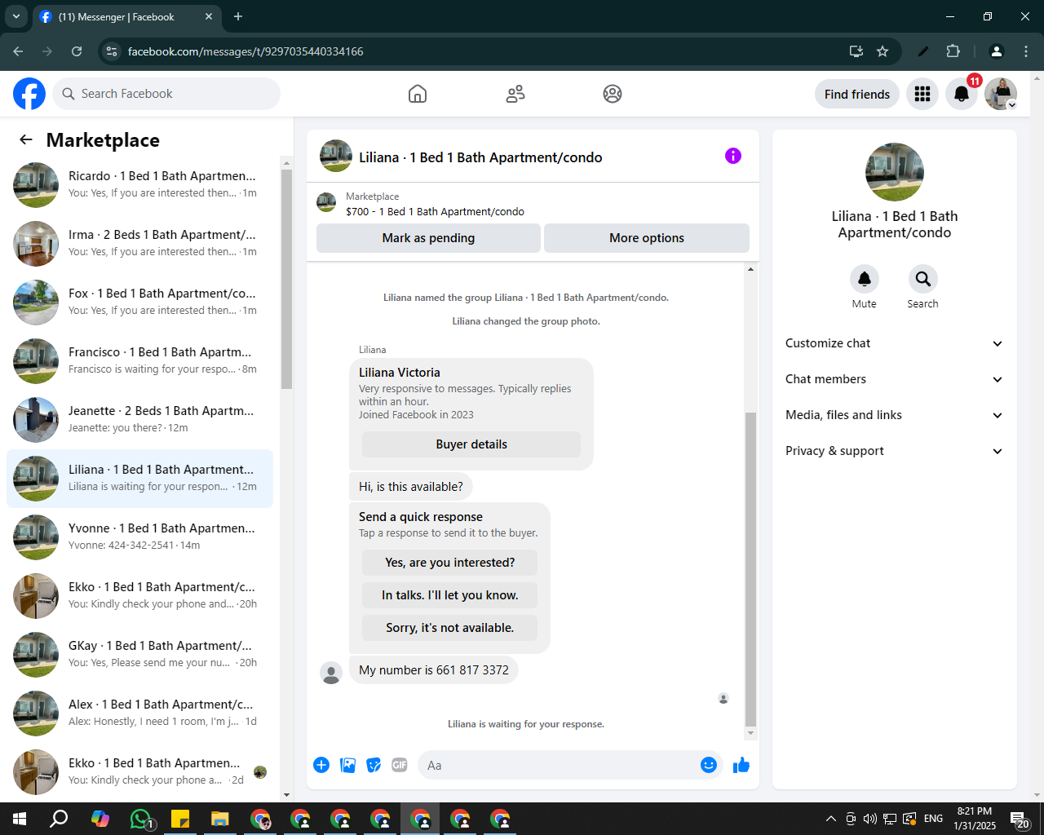
Task: Open WhatsApp from the taskbar
Action: tap(141, 819)
